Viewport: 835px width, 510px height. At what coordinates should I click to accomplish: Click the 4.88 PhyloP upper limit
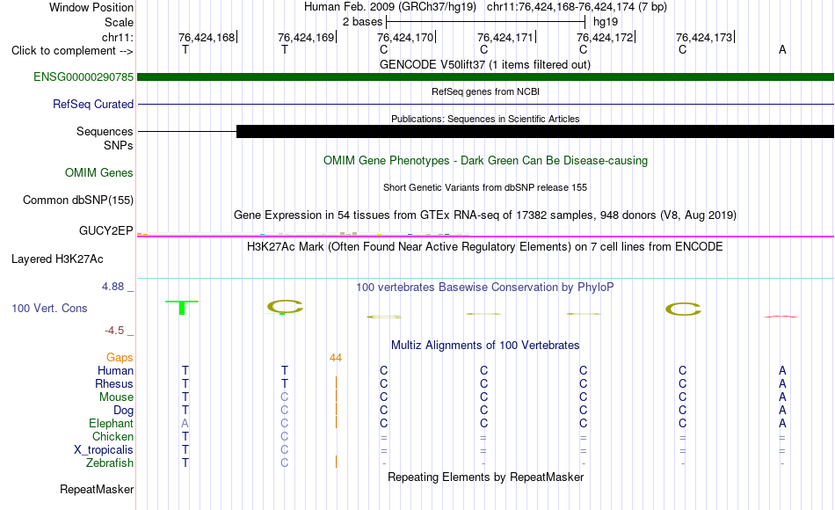113,286
